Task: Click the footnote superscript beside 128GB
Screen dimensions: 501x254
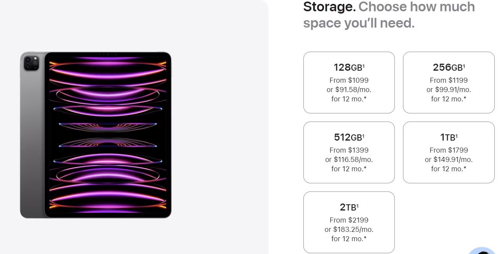Action: (363, 66)
